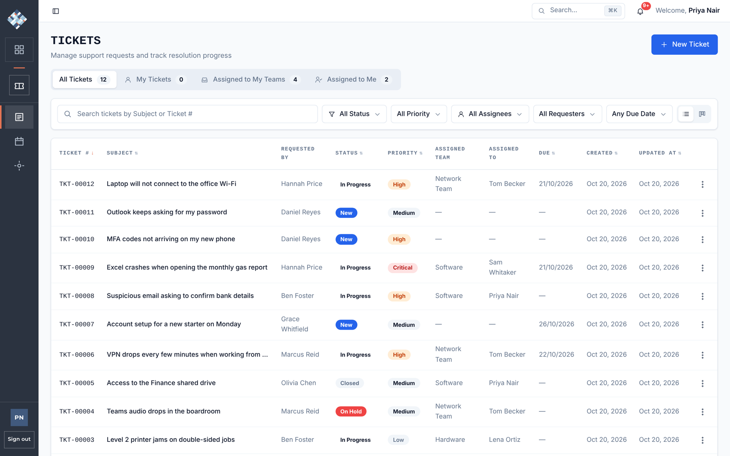This screenshot has height=456, width=730.
Task: Sort by Status column
Action: point(349,153)
